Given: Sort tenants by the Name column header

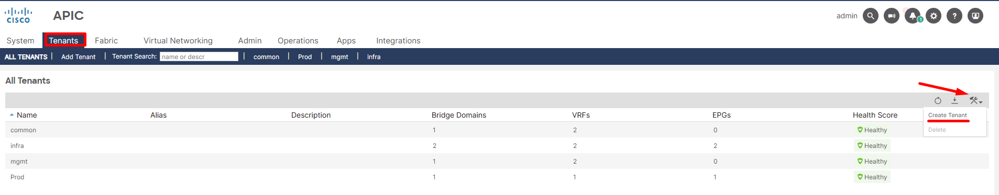Looking at the screenshot, I should tap(27, 115).
